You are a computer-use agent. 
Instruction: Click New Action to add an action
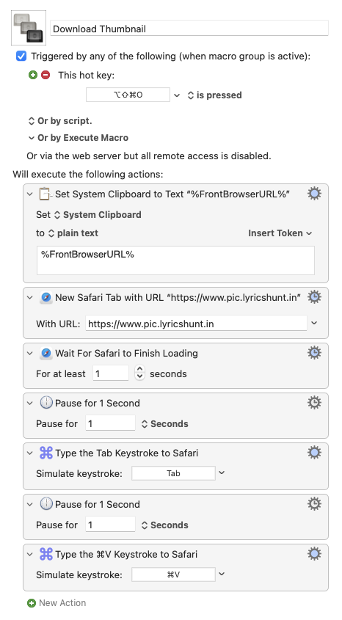point(62,603)
